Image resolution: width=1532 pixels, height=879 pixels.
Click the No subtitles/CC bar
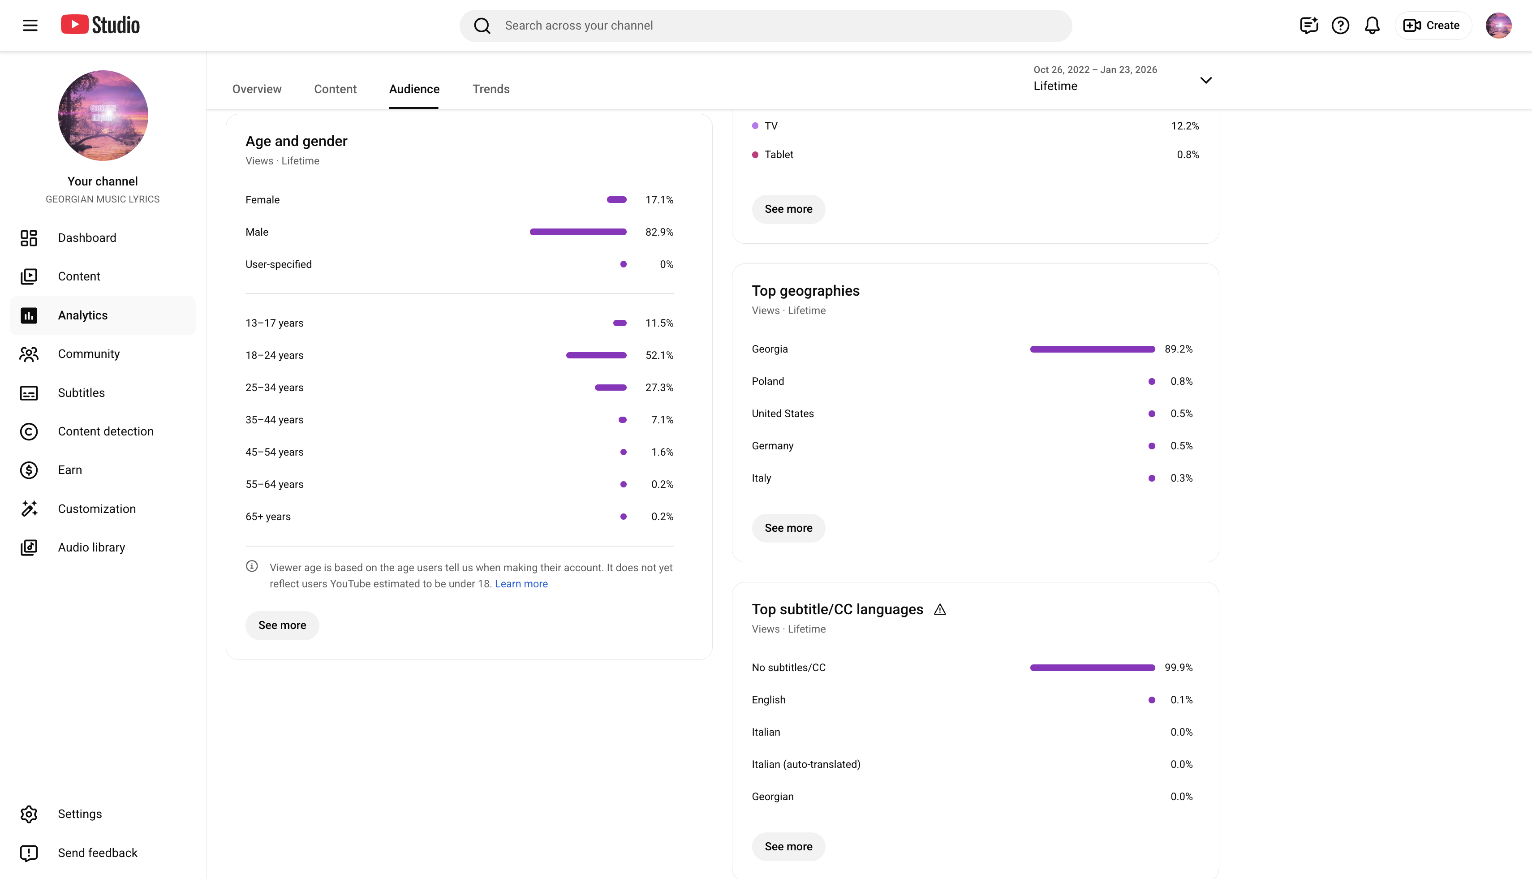click(x=1093, y=668)
